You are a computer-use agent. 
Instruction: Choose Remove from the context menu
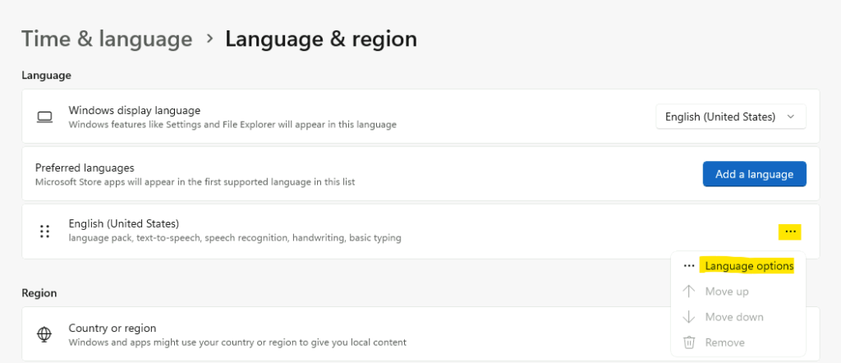[x=724, y=342]
